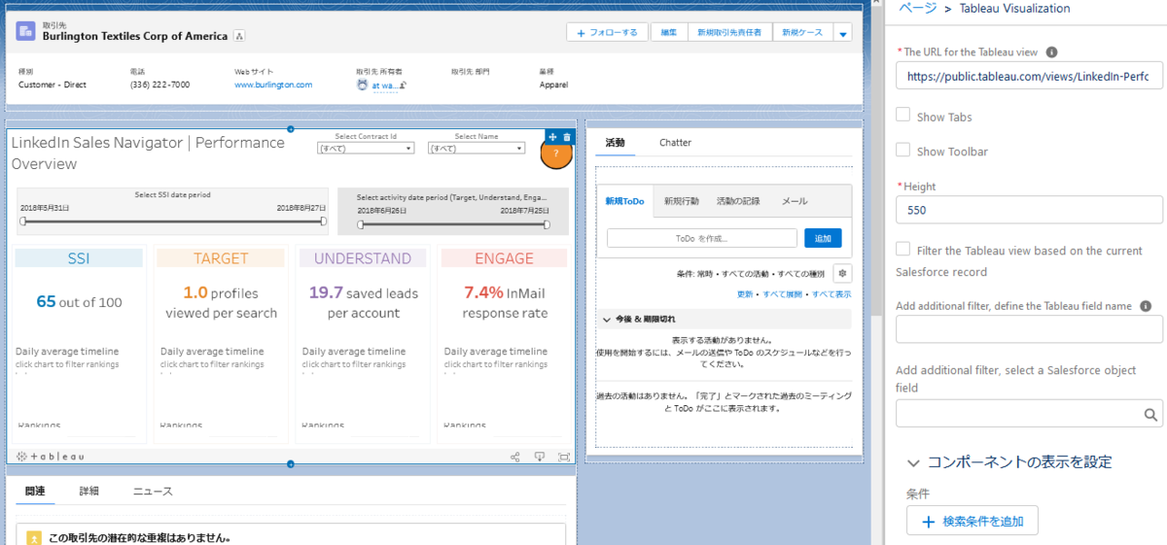Image resolution: width=1167 pixels, height=545 pixels.
Task: Click the account owner name link
Action: pos(384,85)
